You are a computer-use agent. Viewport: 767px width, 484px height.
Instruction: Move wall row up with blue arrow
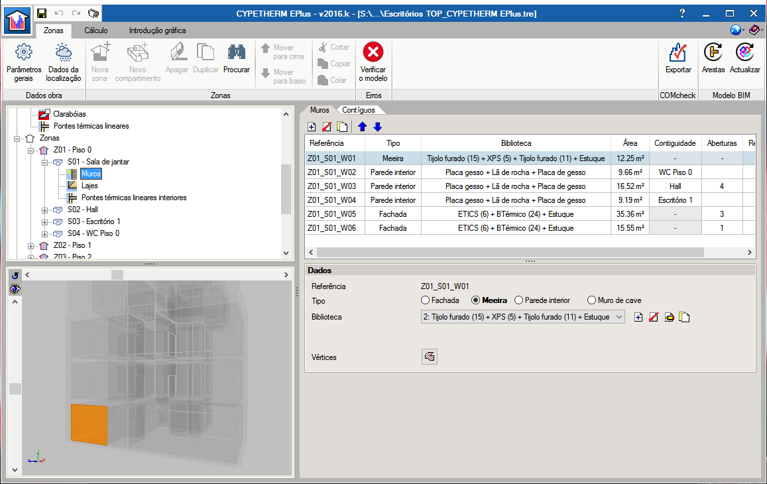click(x=362, y=127)
